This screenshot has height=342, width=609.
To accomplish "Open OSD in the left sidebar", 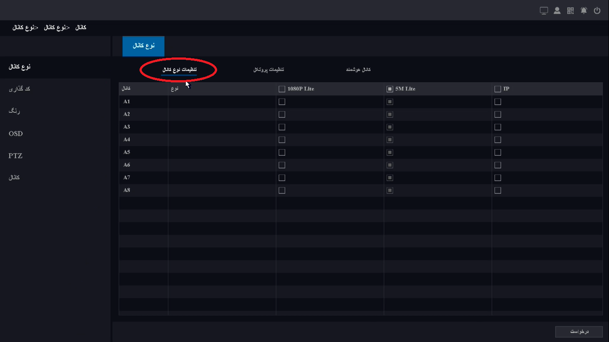I will pos(16,134).
